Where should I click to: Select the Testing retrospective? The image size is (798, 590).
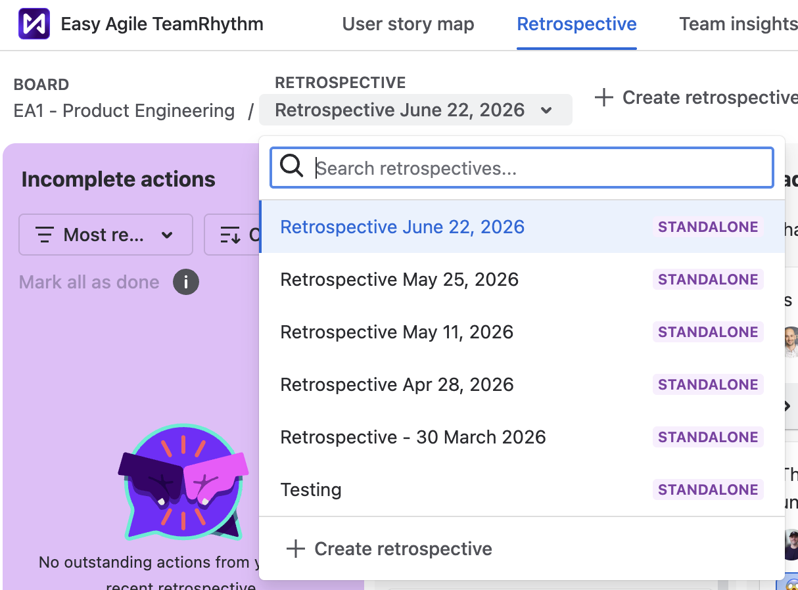(522, 489)
